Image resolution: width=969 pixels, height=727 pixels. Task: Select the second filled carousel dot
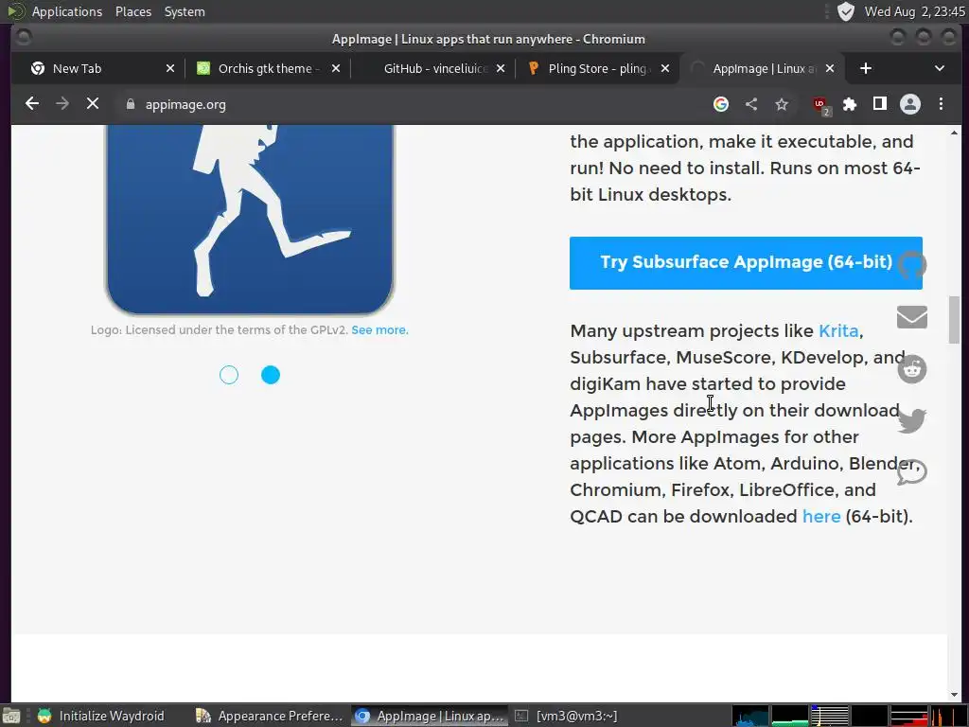tap(271, 375)
